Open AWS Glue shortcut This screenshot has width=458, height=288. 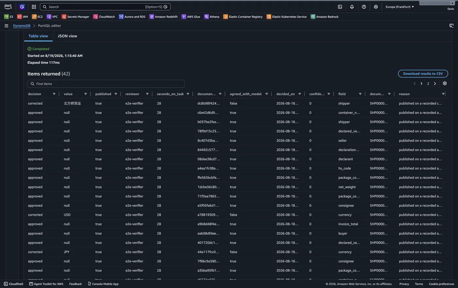[x=191, y=17]
